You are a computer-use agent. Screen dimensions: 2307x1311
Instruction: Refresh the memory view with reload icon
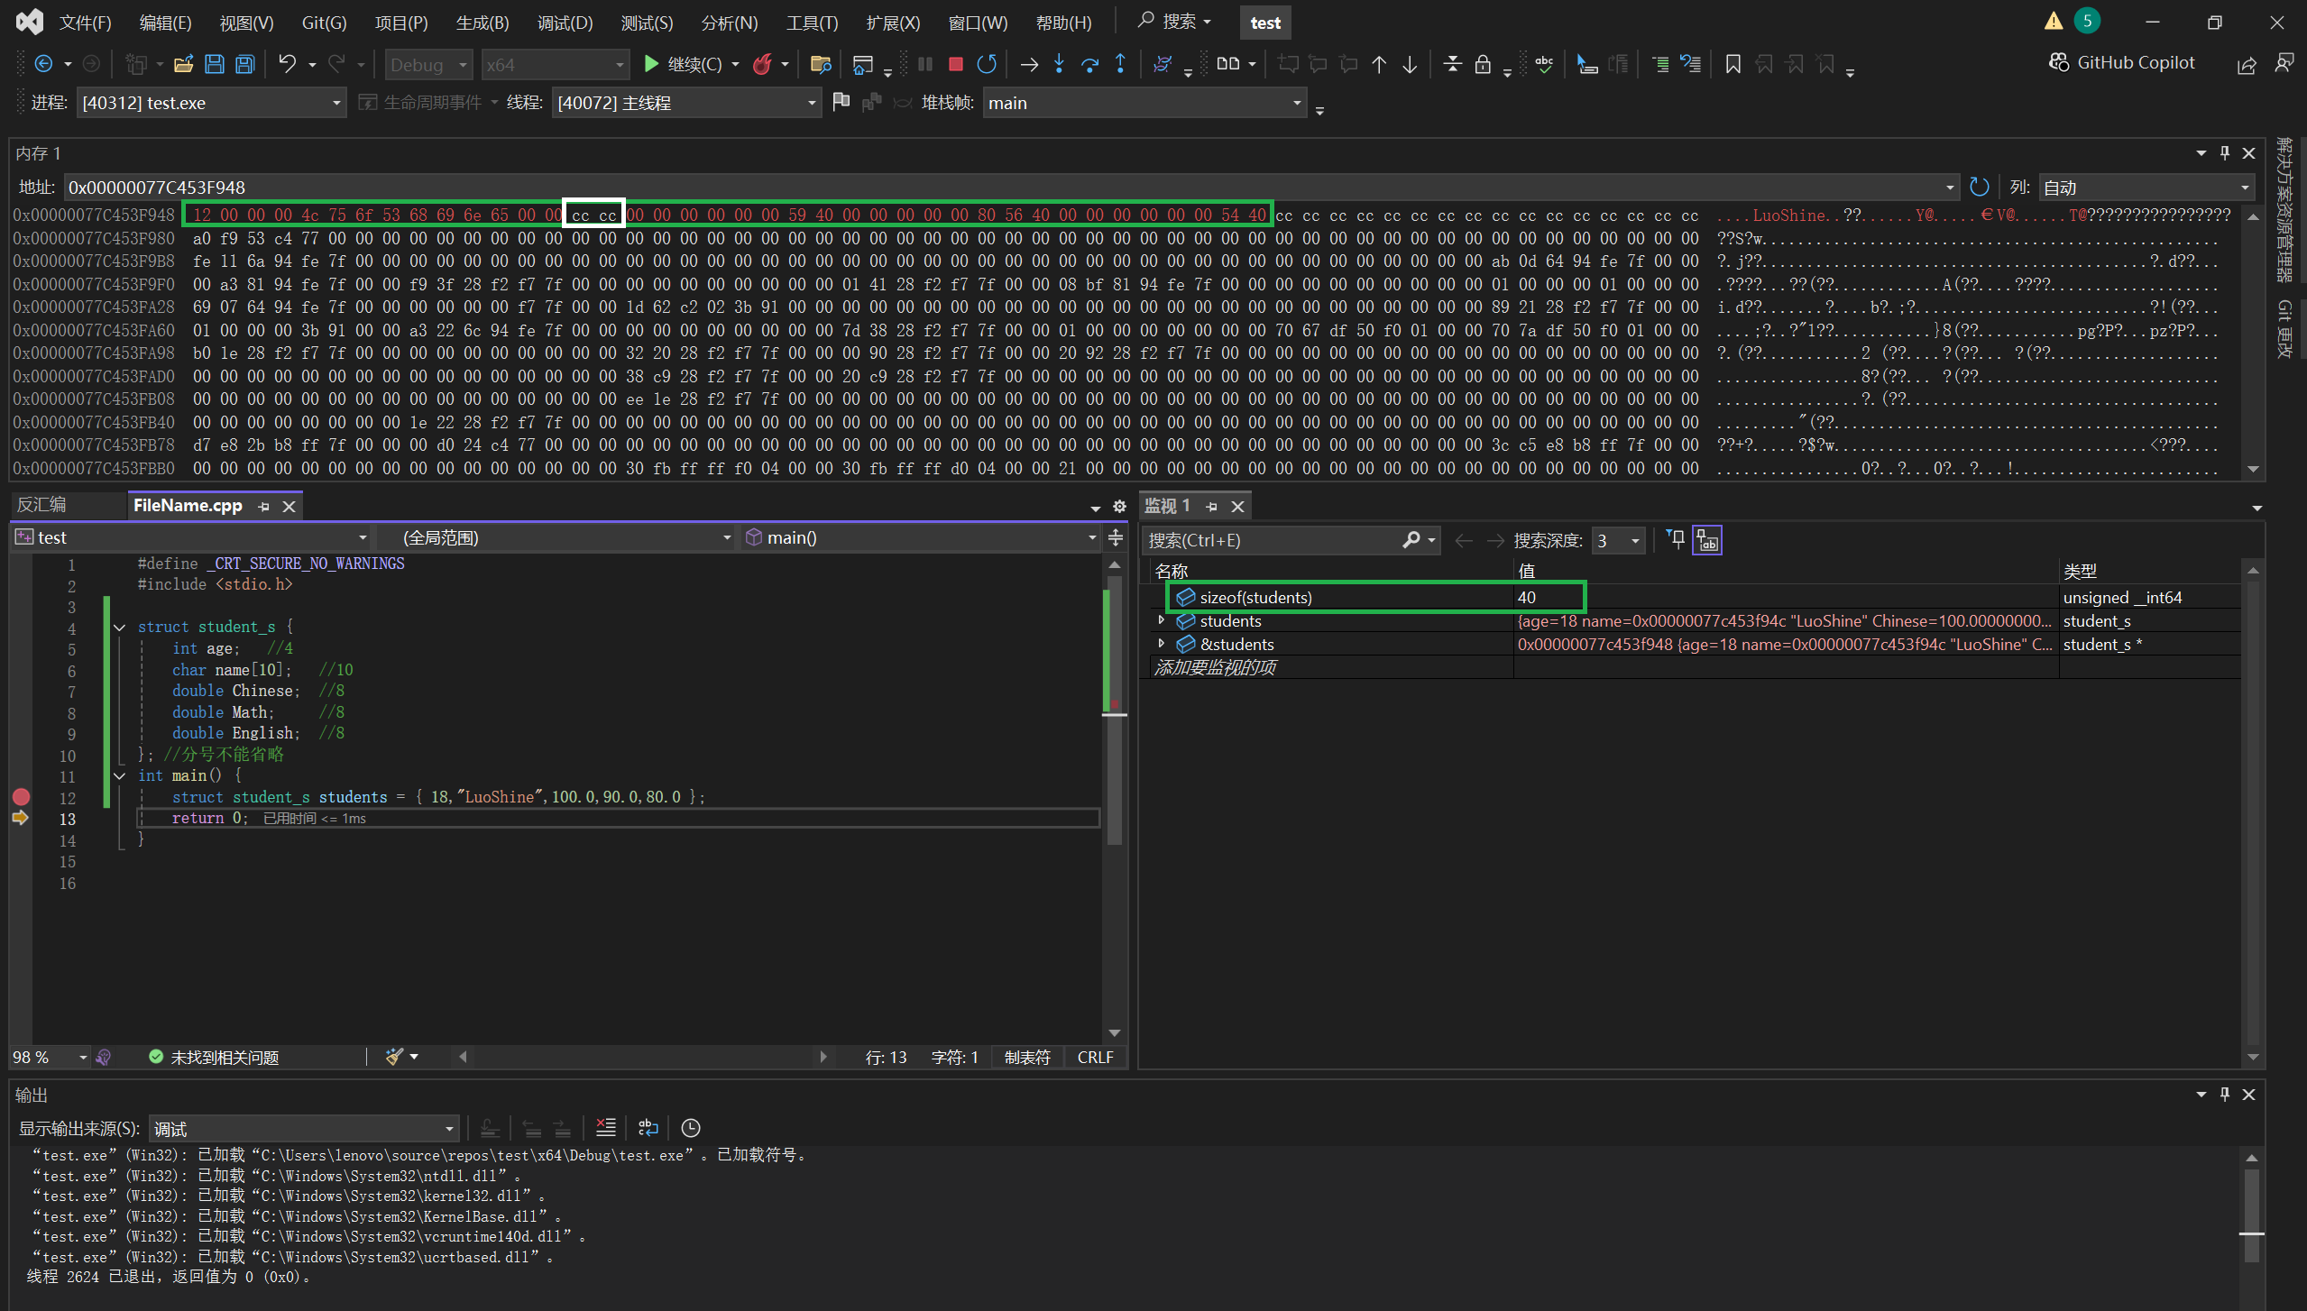(1979, 187)
